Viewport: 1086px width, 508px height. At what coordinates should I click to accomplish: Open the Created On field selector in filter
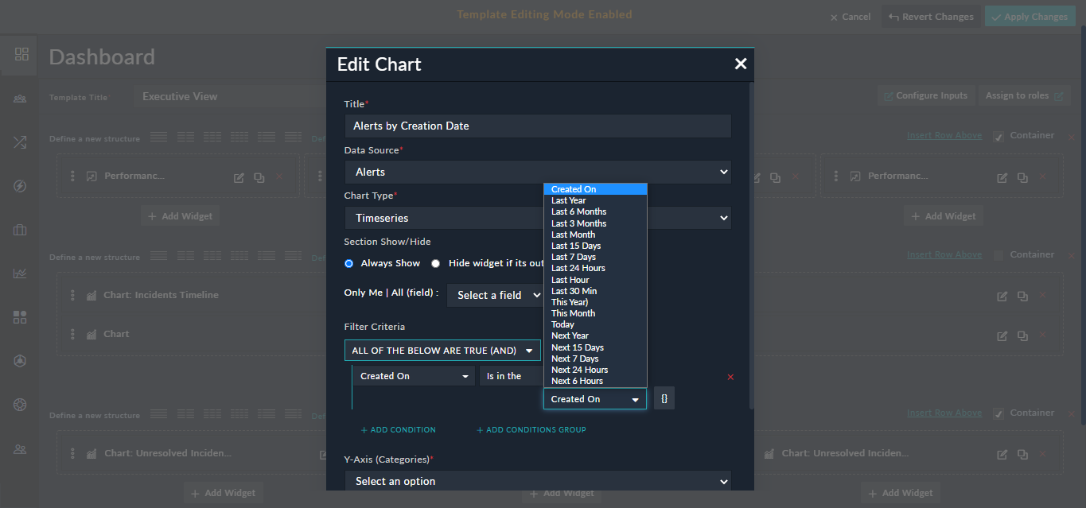415,376
